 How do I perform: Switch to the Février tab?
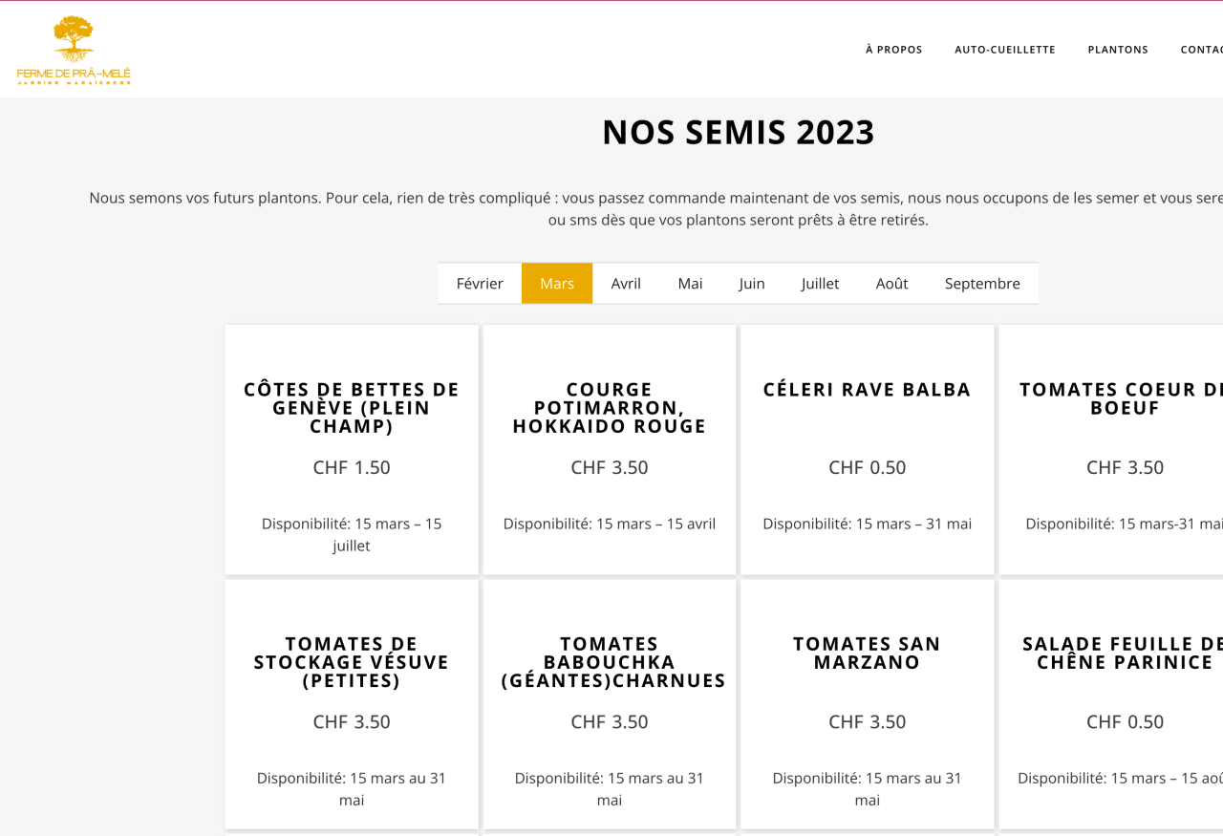coord(480,284)
